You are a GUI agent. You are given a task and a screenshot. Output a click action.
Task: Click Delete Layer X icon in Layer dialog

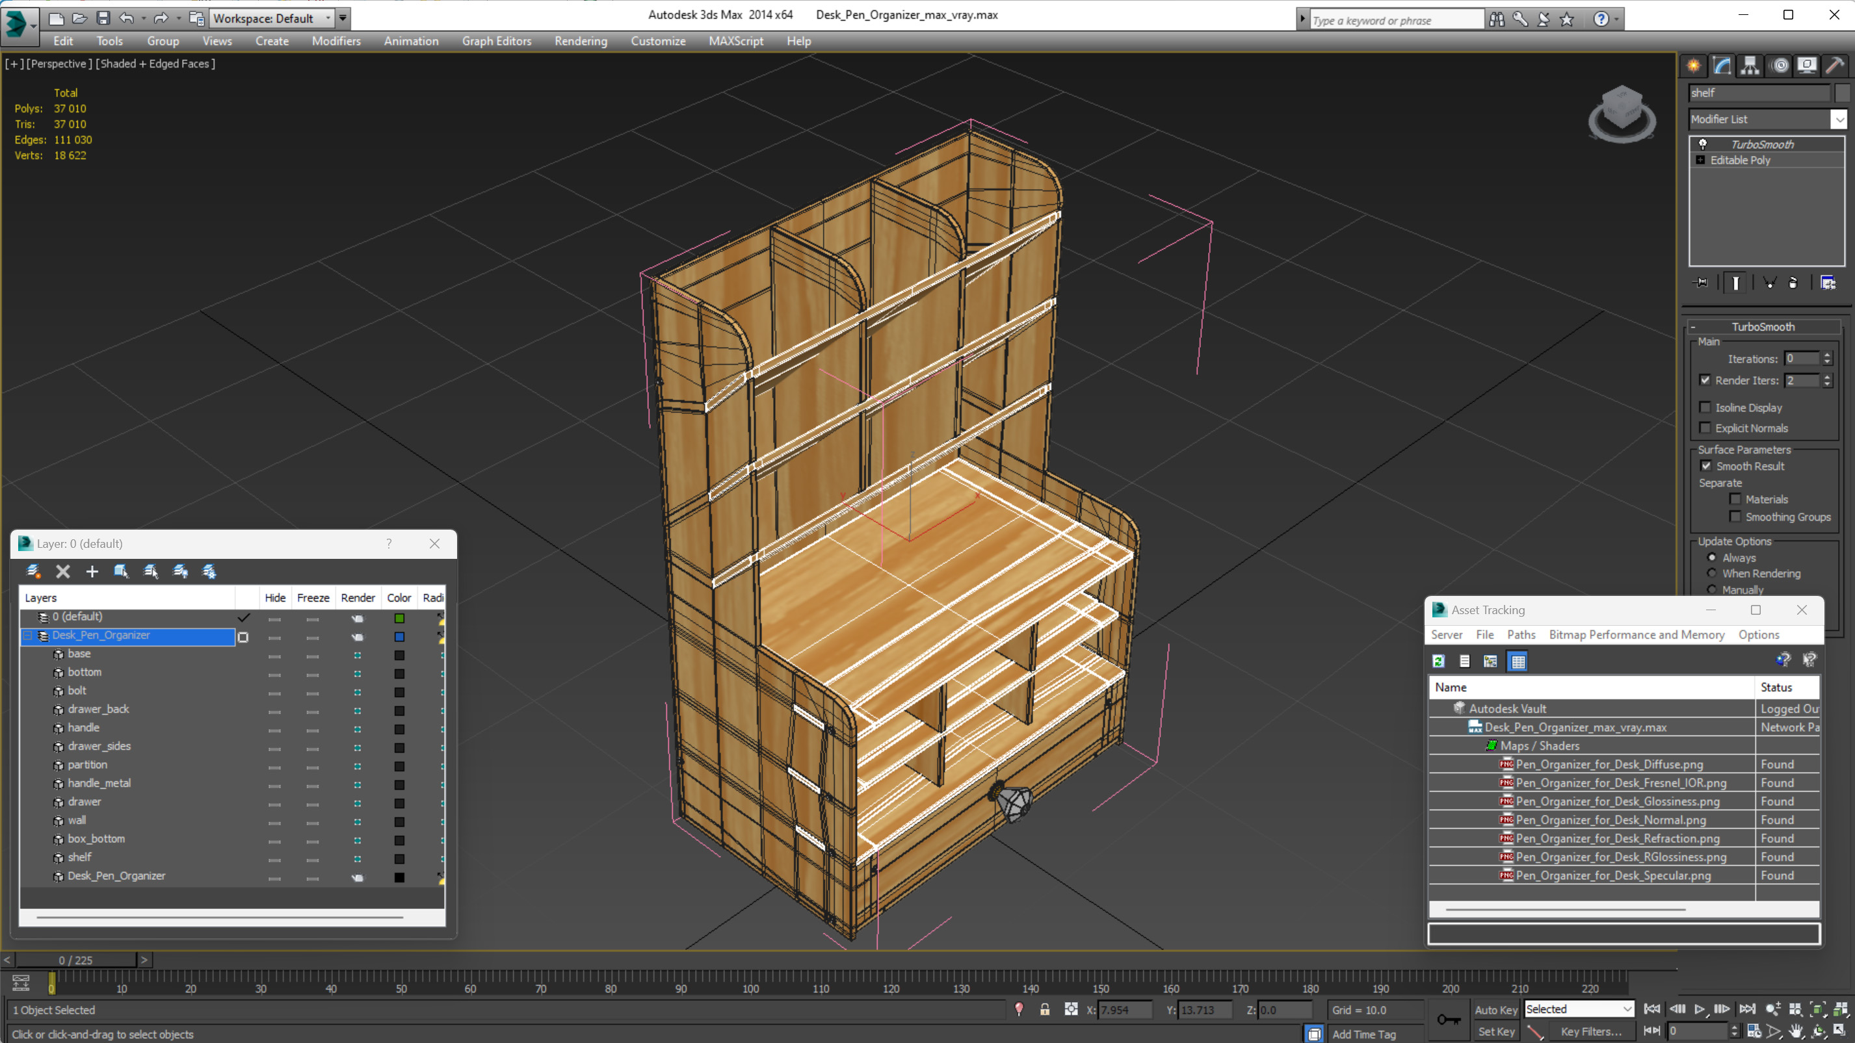point(63,571)
